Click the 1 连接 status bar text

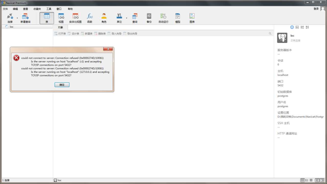pos(6,180)
